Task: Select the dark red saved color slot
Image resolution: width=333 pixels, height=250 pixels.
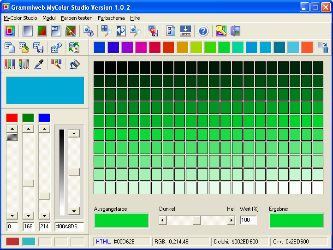Action: tap(12, 242)
